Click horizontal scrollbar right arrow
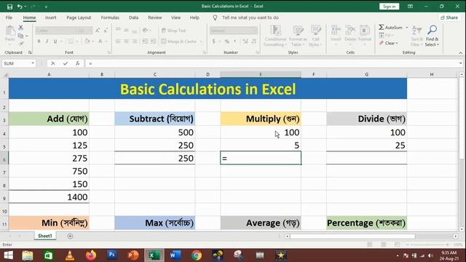 (456, 236)
